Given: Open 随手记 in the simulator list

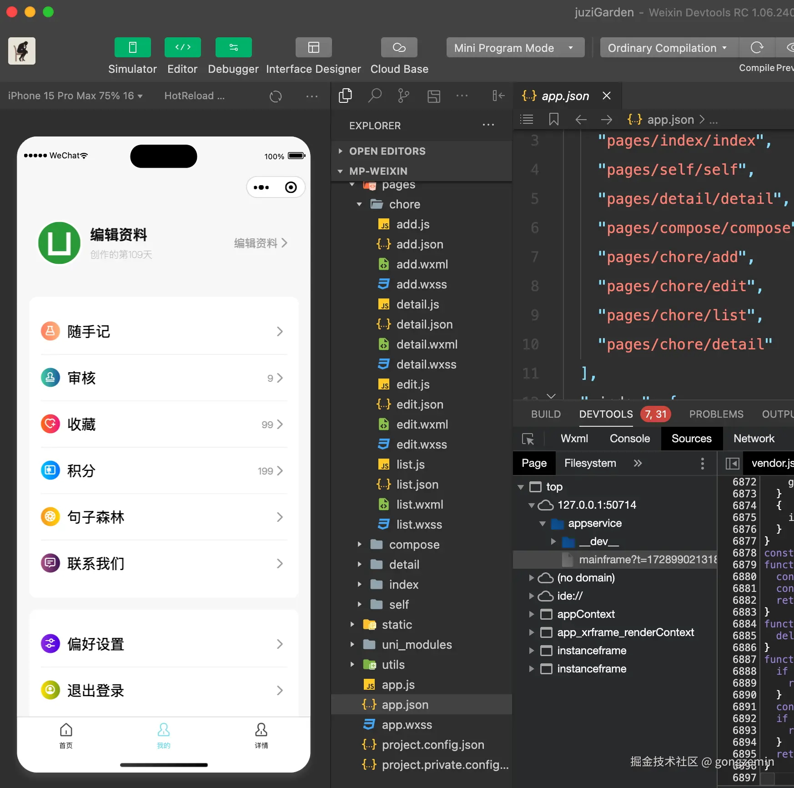Looking at the screenshot, I should tap(164, 332).
